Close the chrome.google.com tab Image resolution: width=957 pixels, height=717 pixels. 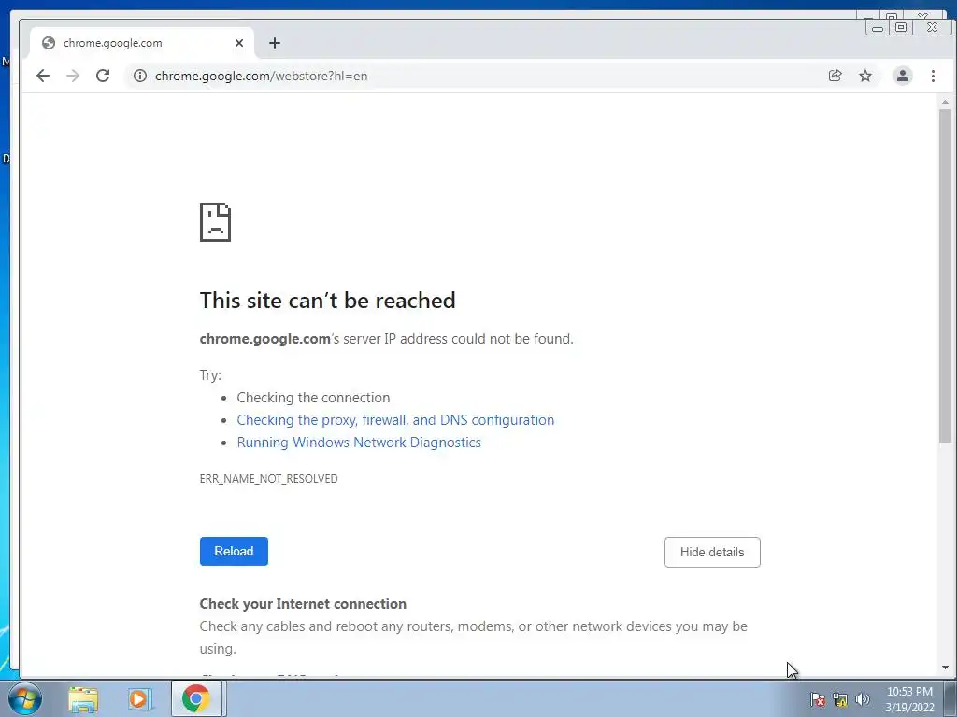(x=239, y=43)
